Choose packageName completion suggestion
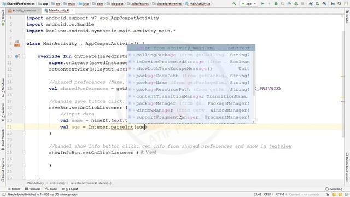This screenshot has width=350, height=197. tap(190, 83)
